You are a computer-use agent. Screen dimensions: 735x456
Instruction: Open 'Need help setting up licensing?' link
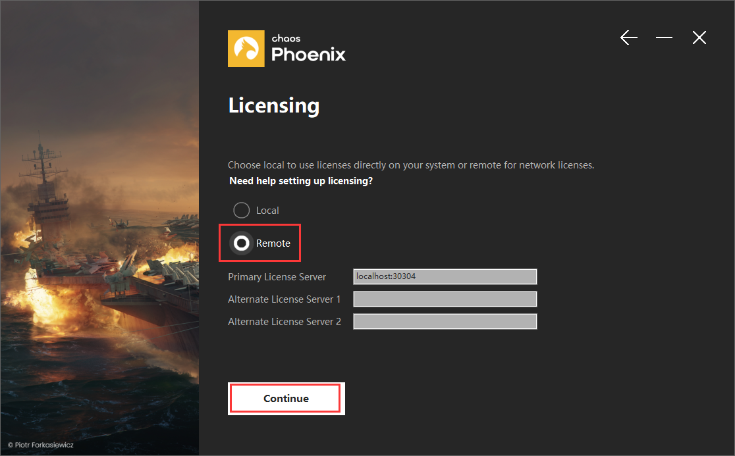point(301,181)
